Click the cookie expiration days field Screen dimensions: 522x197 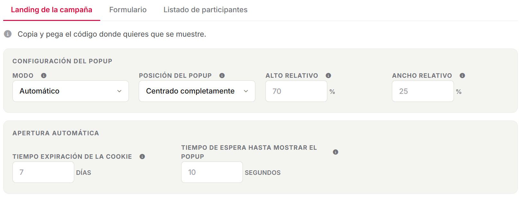(x=43, y=172)
